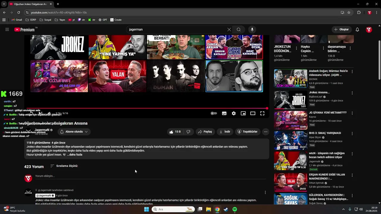Open GÜLERSEN, KAYBEDERSİN Soğuk Savaş video
This screenshot has height=214, width=381.
[x=328, y=197]
